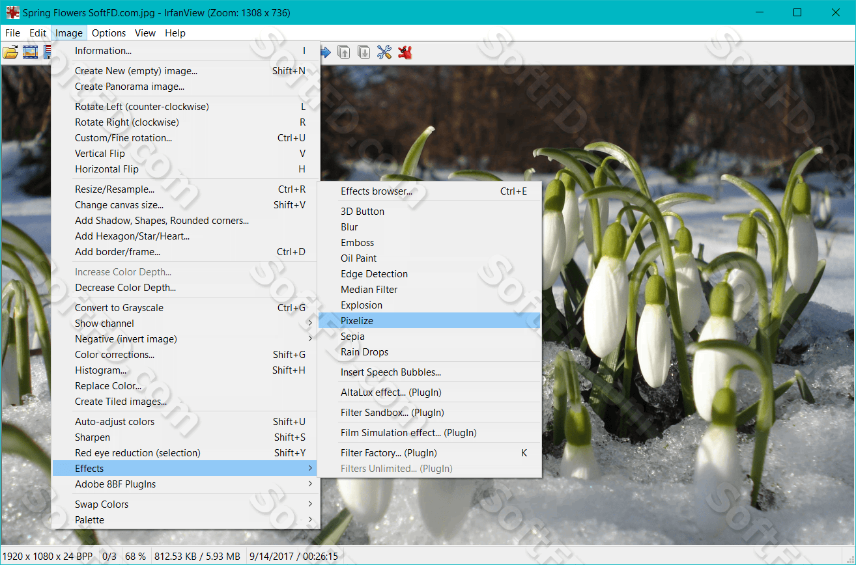The height and width of the screenshot is (565, 856).
Task: Open AltaLux effect... (PlugIn)
Action: pyautogui.click(x=429, y=393)
